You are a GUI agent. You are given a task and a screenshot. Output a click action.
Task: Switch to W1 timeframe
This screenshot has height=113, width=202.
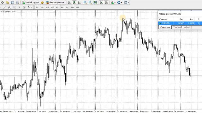(x=72, y=8)
